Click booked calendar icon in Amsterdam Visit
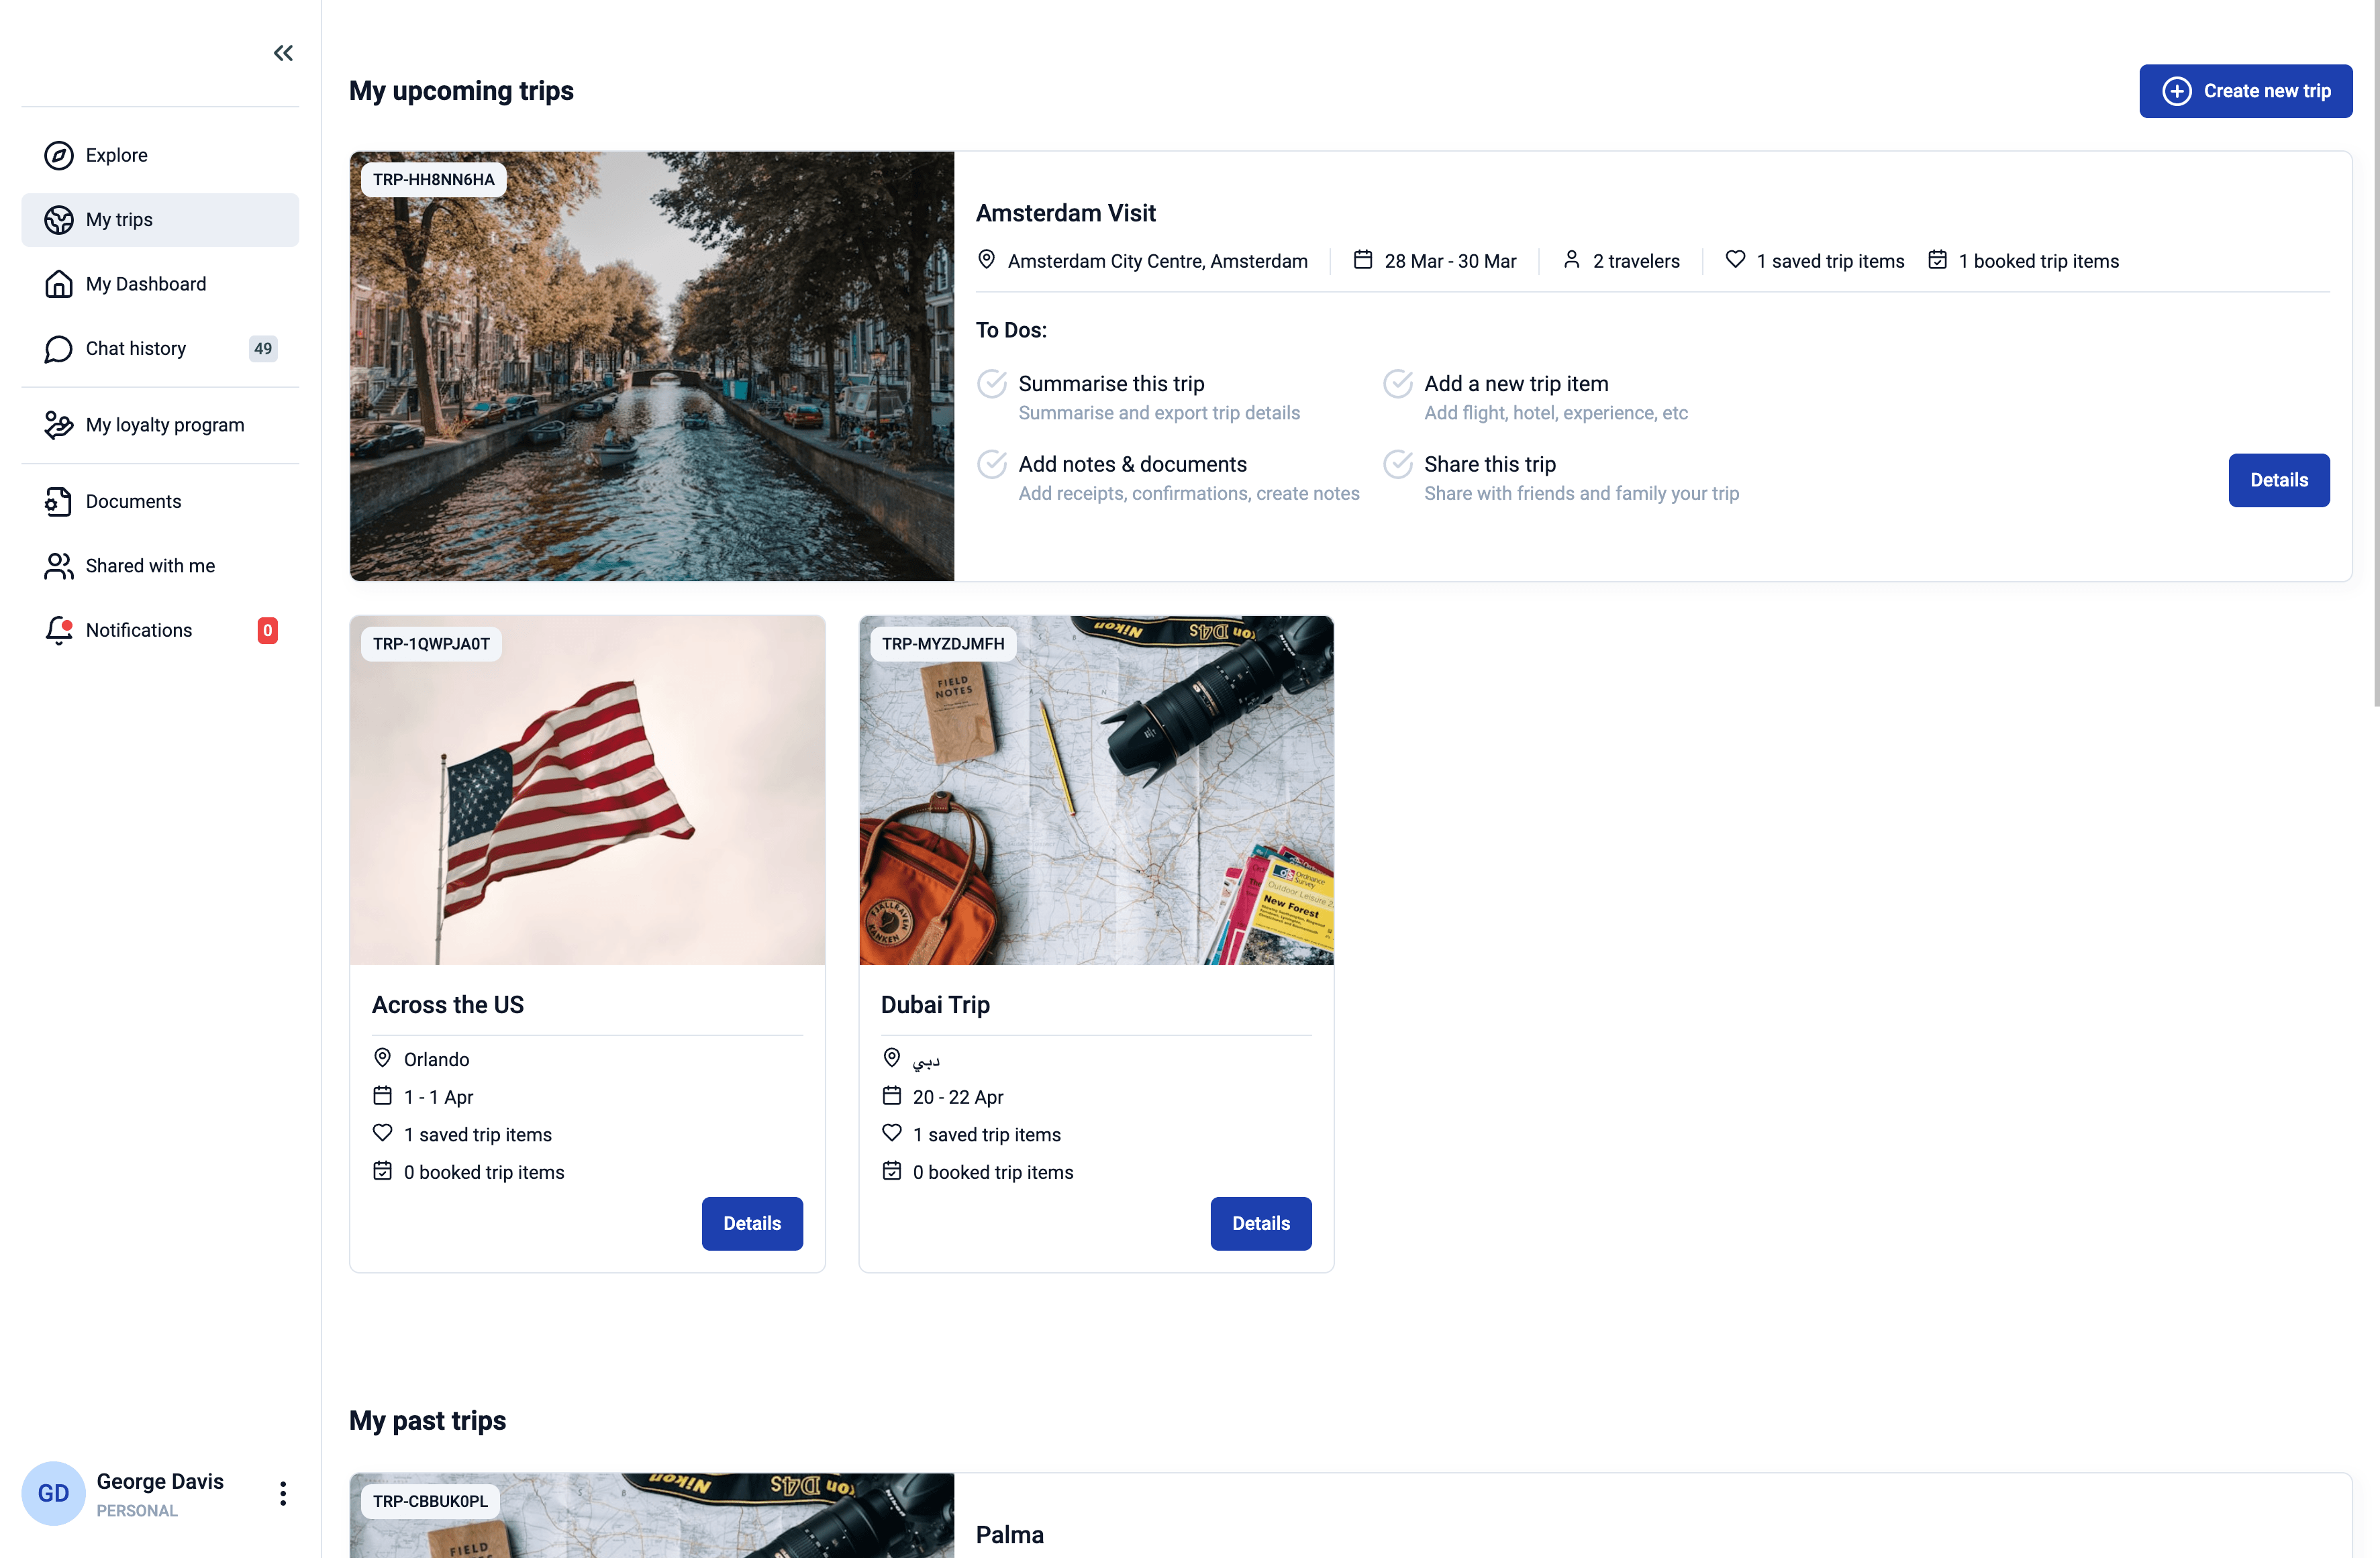Image resolution: width=2380 pixels, height=1558 pixels. tap(1937, 260)
